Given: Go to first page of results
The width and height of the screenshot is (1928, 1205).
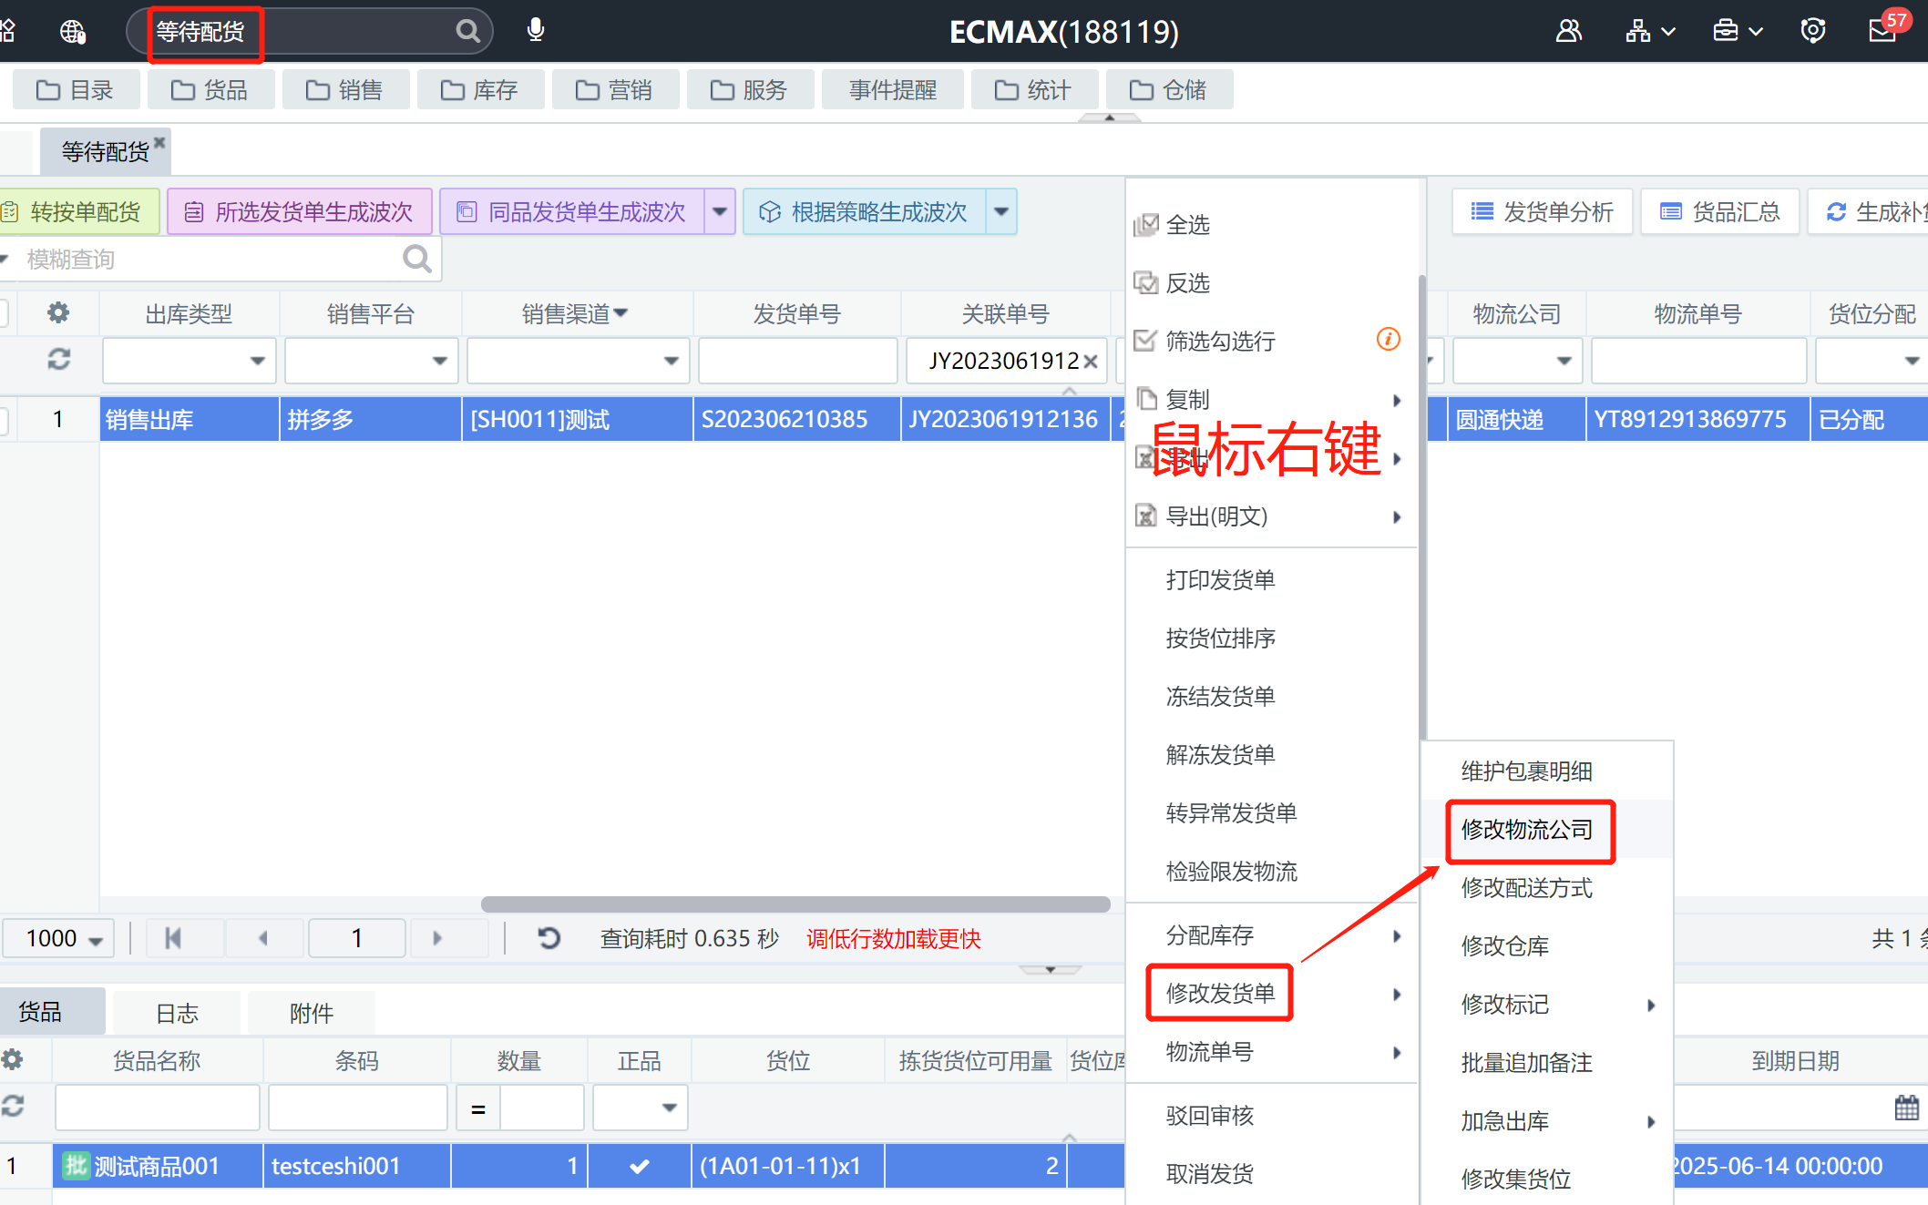Looking at the screenshot, I should tap(173, 938).
